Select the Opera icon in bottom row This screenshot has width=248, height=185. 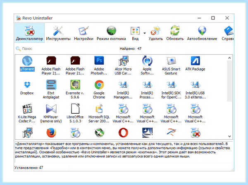click(123, 133)
